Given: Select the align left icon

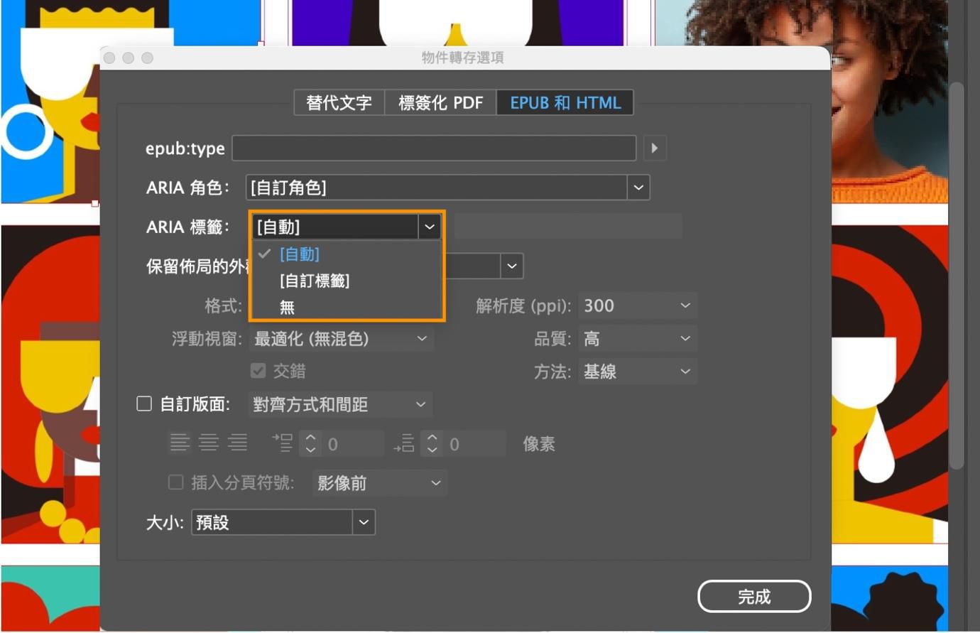Looking at the screenshot, I should [x=180, y=443].
